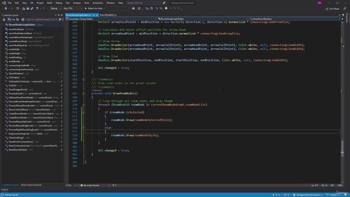Open the Debug menu
The height and width of the screenshot is (197, 350).
[59, 3]
